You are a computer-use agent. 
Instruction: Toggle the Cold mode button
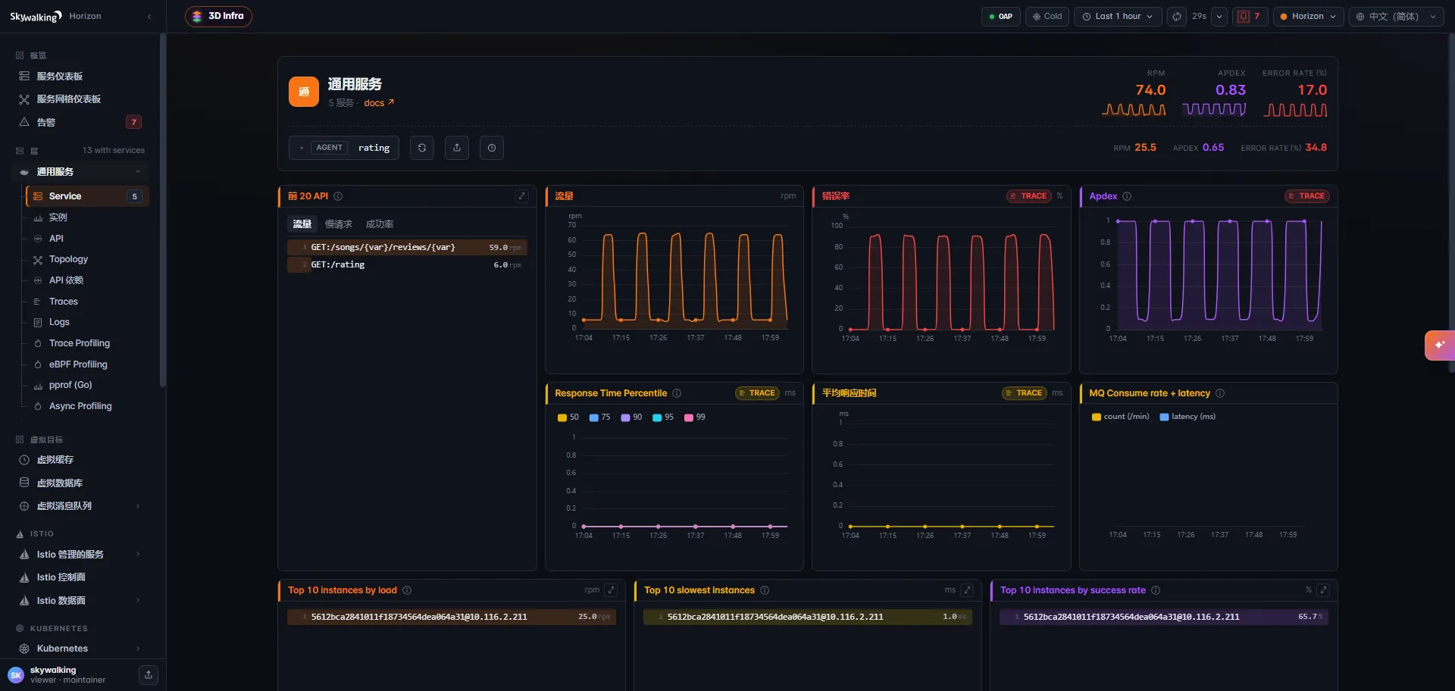1047,17
